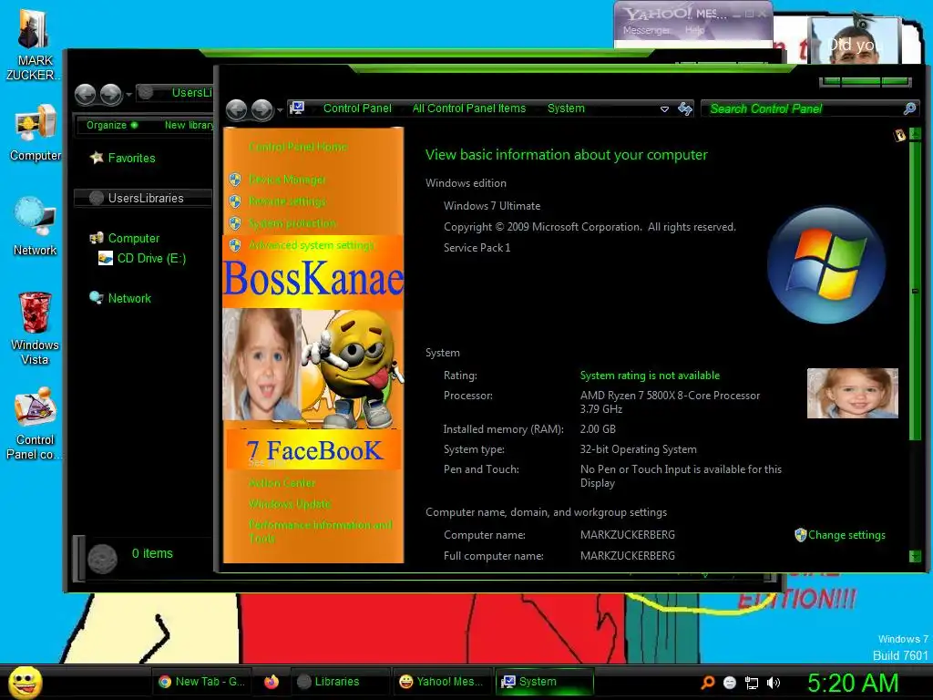This screenshot has width=933, height=700.
Task: Switch to Yahoo! Messenger taskbar item
Action: (x=441, y=682)
